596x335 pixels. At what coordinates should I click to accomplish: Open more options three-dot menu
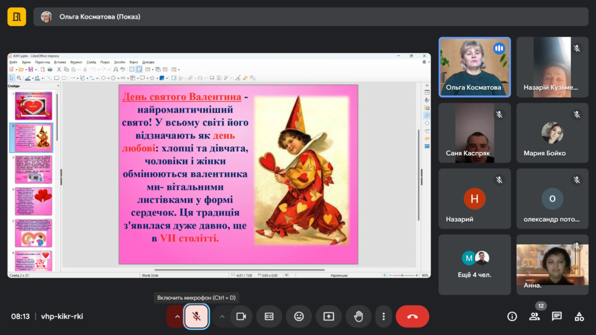pos(383,316)
